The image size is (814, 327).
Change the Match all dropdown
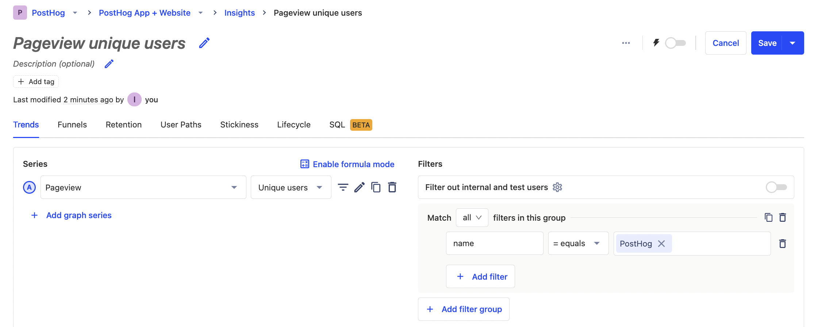[472, 218]
